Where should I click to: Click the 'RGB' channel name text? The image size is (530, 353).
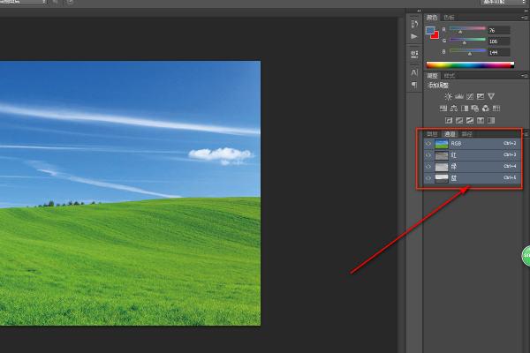point(456,144)
